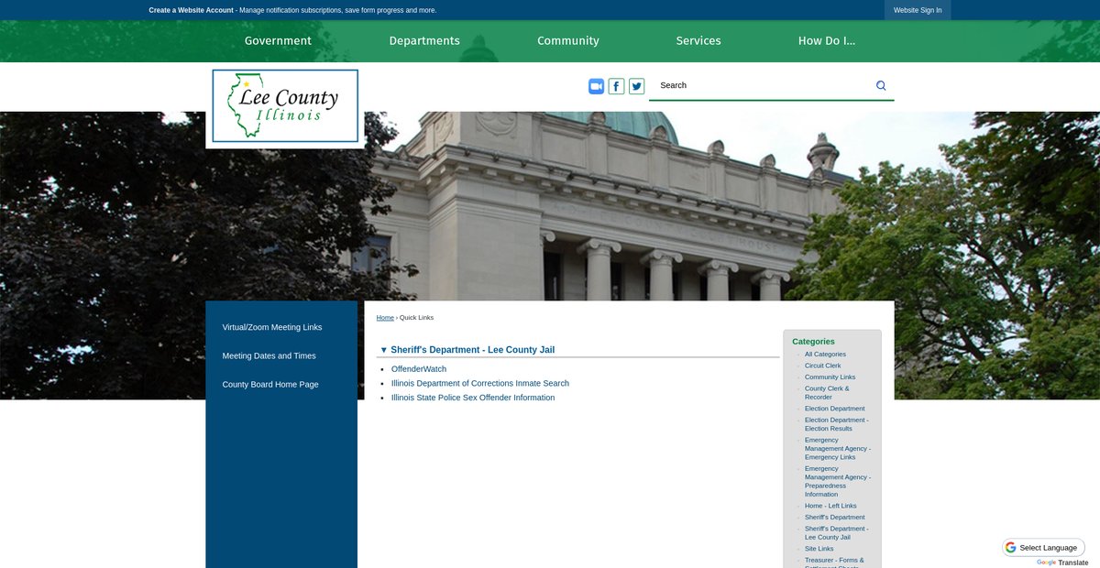This screenshot has height=568, width=1100.
Task: Open the Zoom meeting icon link
Action: point(597,86)
